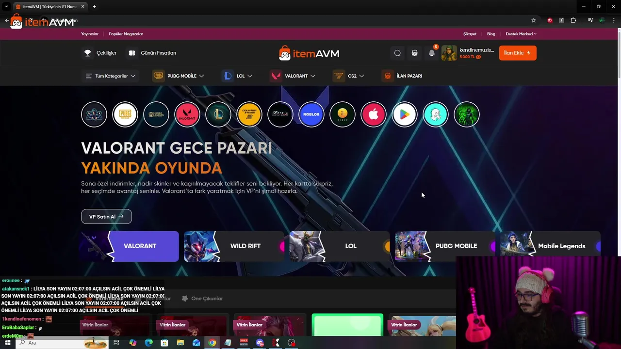
Task: Expand the CS2 dropdown menu
Action: (x=348, y=76)
